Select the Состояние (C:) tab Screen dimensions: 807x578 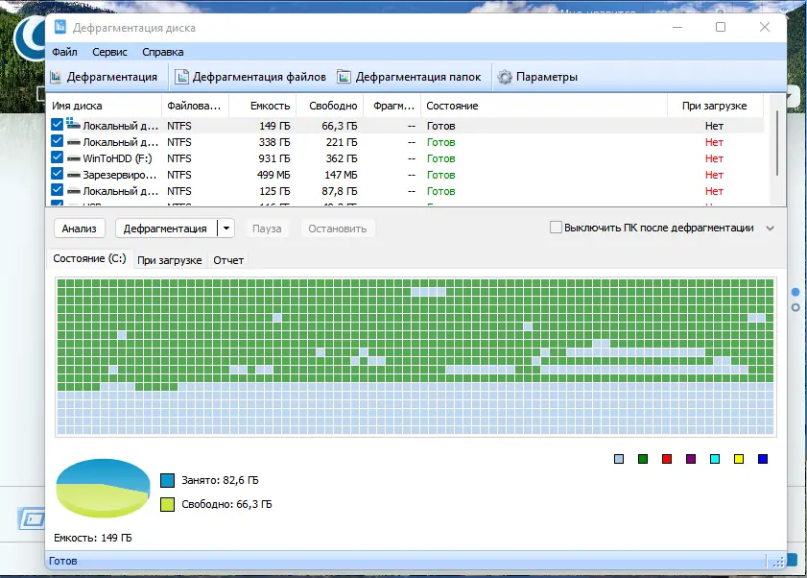89,258
